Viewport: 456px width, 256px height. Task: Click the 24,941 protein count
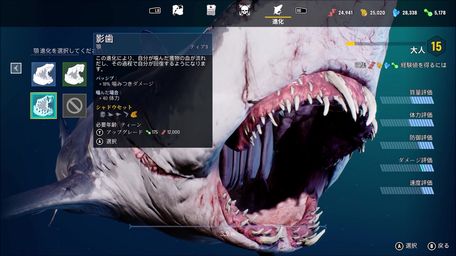(x=346, y=13)
